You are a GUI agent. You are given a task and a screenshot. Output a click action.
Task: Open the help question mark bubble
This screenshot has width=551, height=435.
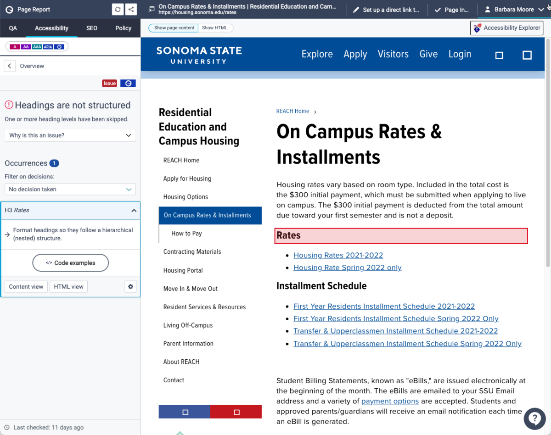534,418
